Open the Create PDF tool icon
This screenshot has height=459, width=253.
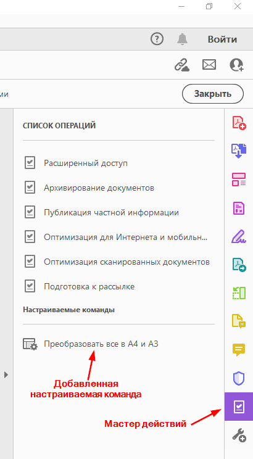(x=239, y=123)
